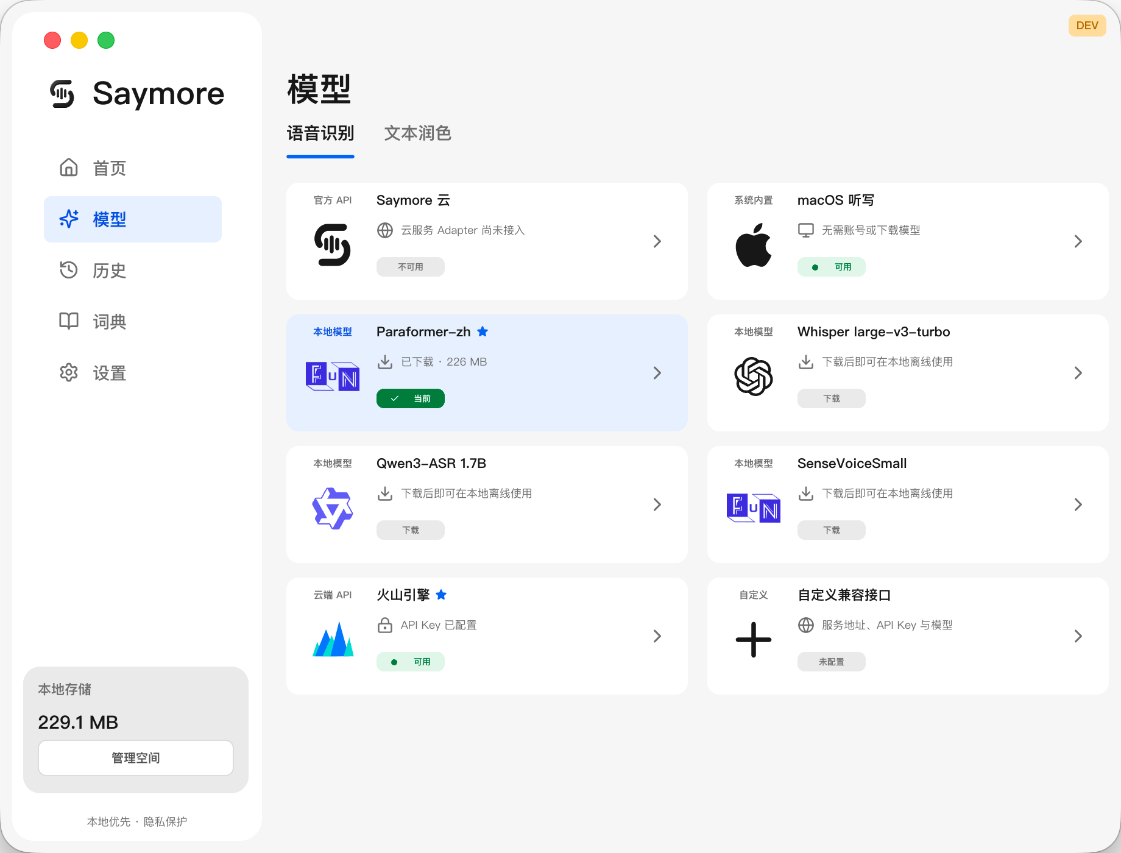The width and height of the screenshot is (1121, 853).
Task: Click the 模型 page heading
Action: (x=319, y=90)
